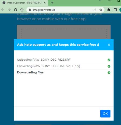The image size is (121, 125).
Task: Select the Image Converter tab
Action: (x=24, y=3)
